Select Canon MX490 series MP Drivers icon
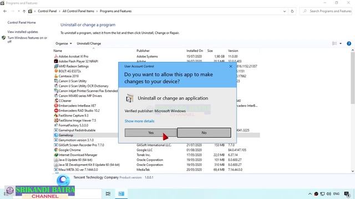This screenshot has height=199, width=355. pyautogui.click(x=56, y=96)
